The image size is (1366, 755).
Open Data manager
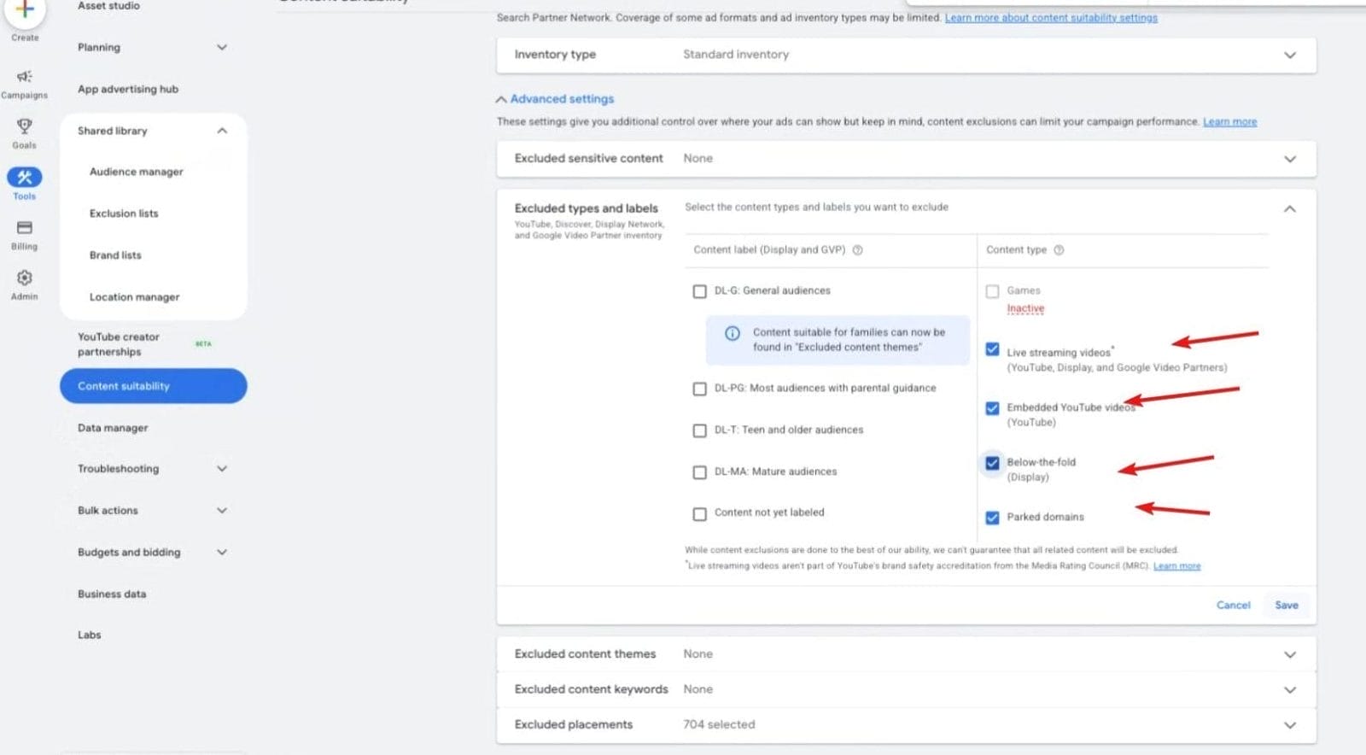(x=113, y=428)
